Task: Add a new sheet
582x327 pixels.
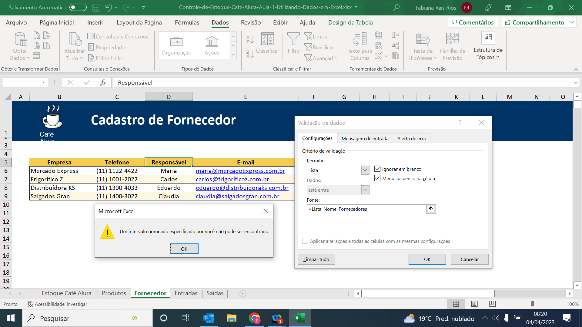Action: [243, 293]
